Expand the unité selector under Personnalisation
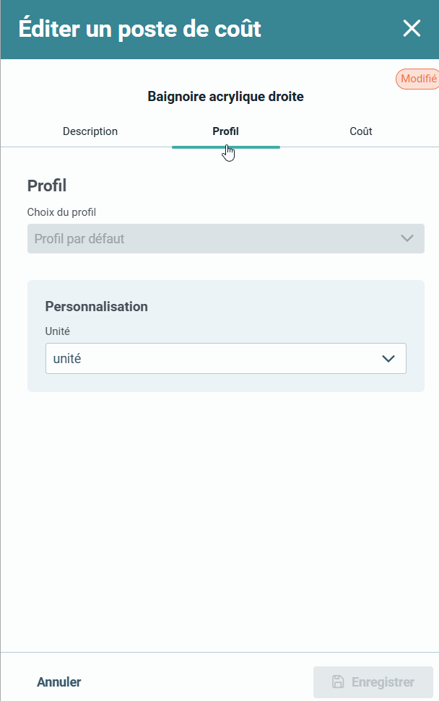The width and height of the screenshot is (439, 701). coord(225,358)
